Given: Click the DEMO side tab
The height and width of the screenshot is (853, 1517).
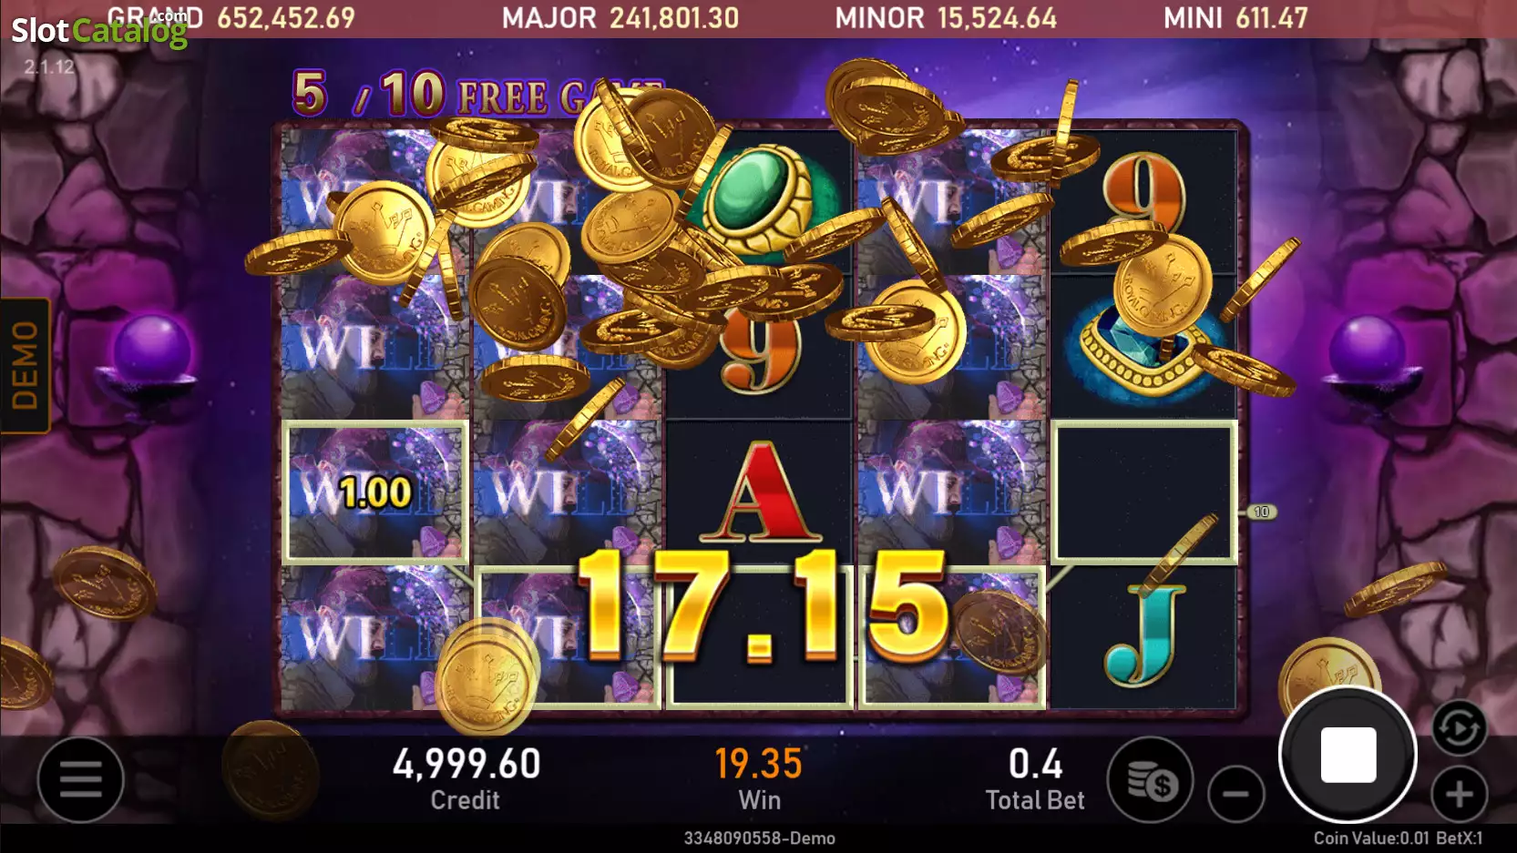Looking at the screenshot, I should click(x=25, y=365).
